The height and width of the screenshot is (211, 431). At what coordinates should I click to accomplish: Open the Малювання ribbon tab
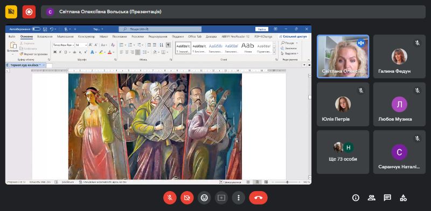[65, 36]
